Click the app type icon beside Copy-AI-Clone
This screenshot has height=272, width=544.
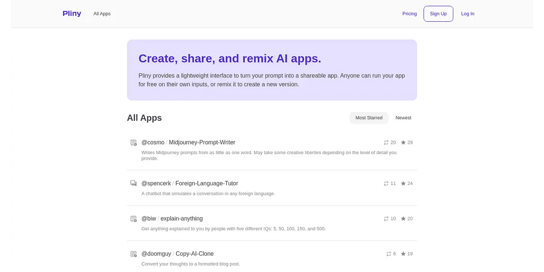[133, 254]
